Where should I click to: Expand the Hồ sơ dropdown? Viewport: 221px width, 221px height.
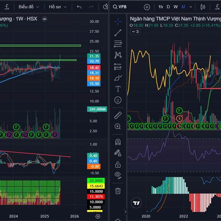tap(58, 7)
